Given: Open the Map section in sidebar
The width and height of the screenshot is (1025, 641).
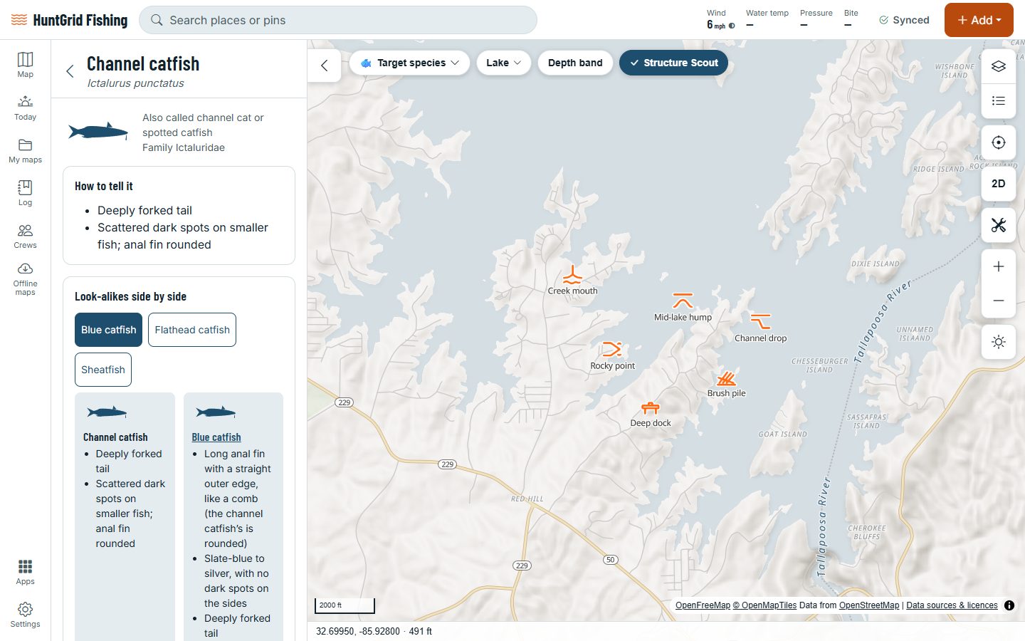Looking at the screenshot, I should (25, 65).
